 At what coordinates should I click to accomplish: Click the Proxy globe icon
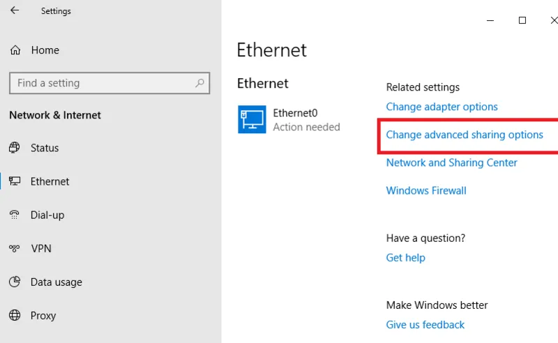coord(15,315)
